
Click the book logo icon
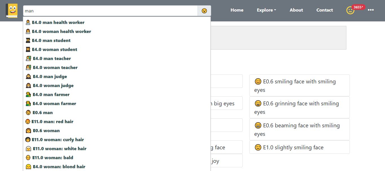(12, 11)
